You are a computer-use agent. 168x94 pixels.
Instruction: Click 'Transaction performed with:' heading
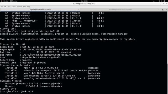18,65
